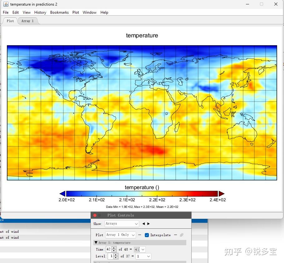The height and width of the screenshot is (263, 284).
Task: Increment the Time step up arrow
Action: pos(114,248)
